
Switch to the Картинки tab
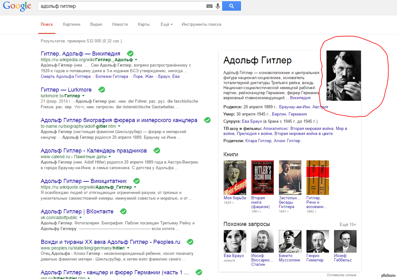pyautogui.click(x=71, y=24)
